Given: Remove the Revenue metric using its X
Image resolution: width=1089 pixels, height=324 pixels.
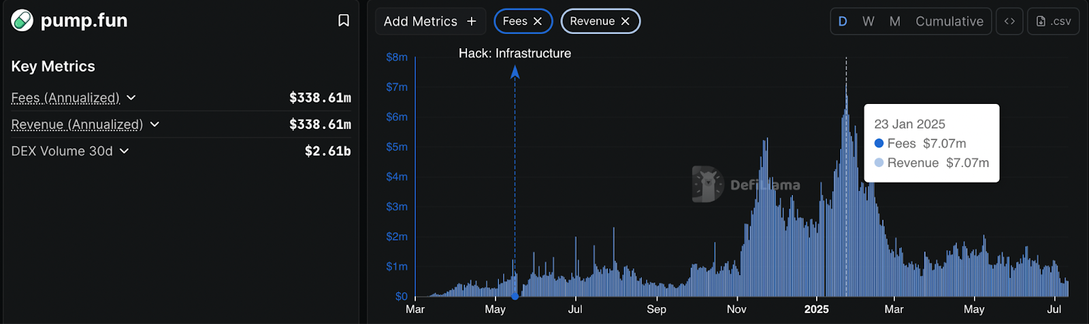Looking at the screenshot, I should click(625, 22).
